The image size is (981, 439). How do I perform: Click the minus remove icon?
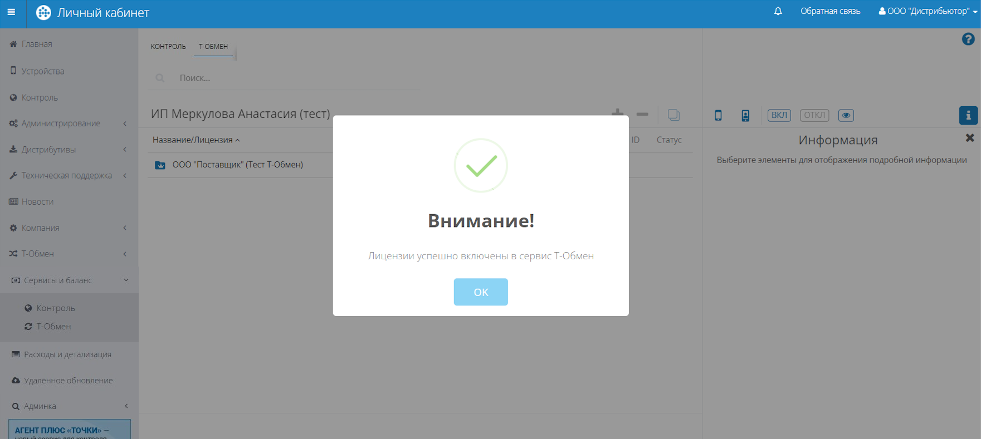point(642,114)
